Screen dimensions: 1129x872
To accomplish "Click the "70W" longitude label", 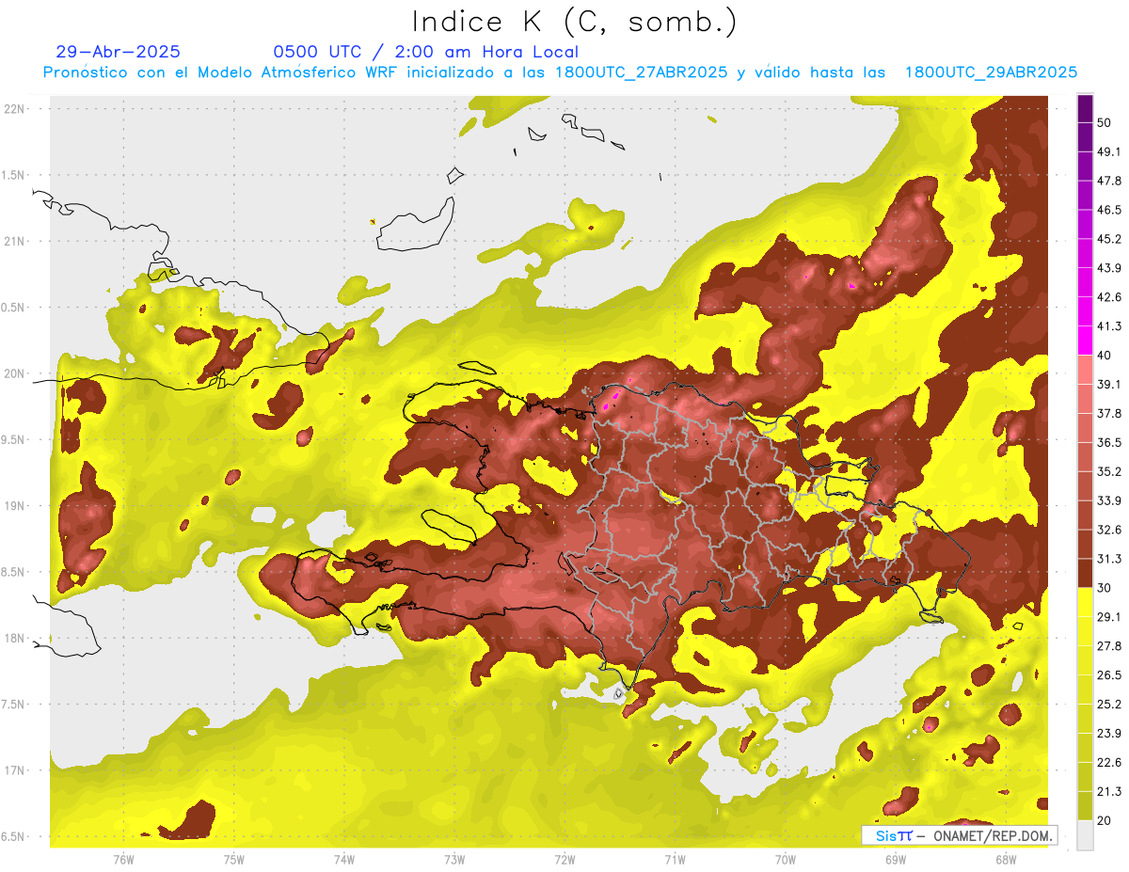I will coord(785,860).
